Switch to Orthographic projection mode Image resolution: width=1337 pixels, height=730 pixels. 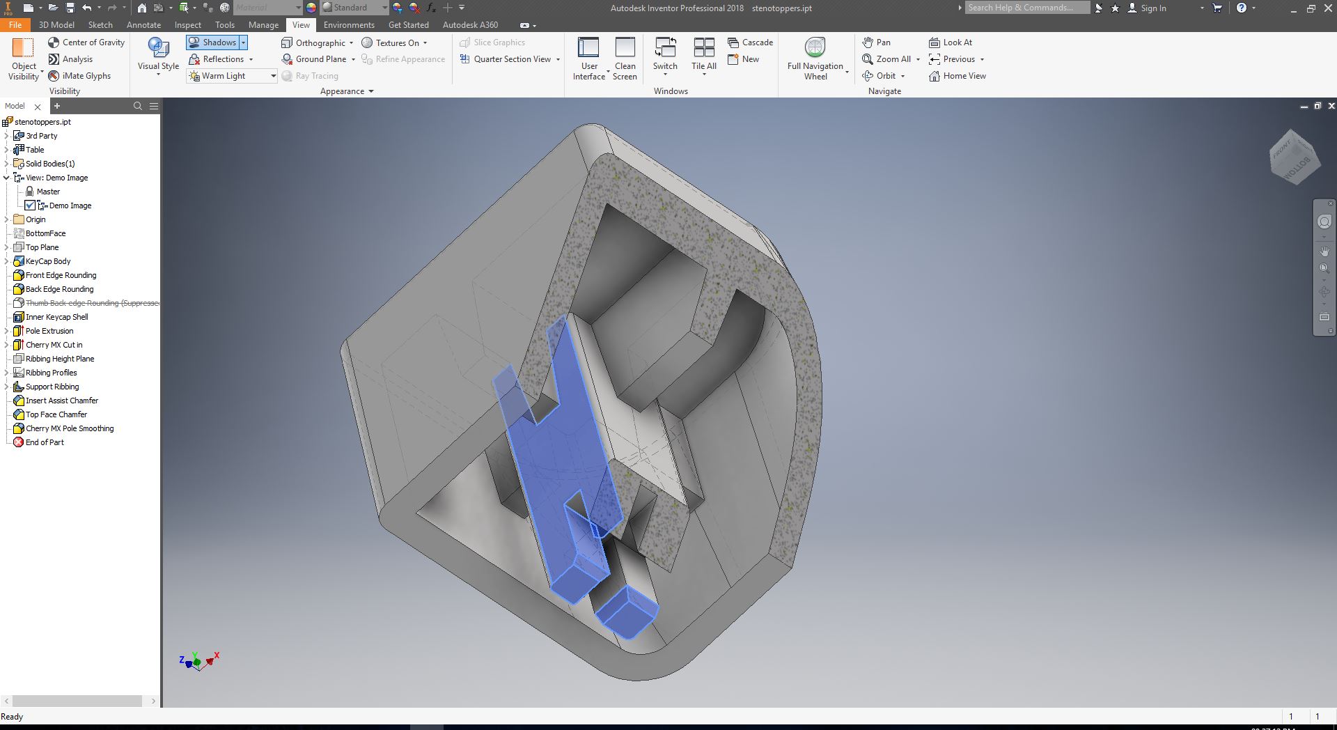coord(313,42)
